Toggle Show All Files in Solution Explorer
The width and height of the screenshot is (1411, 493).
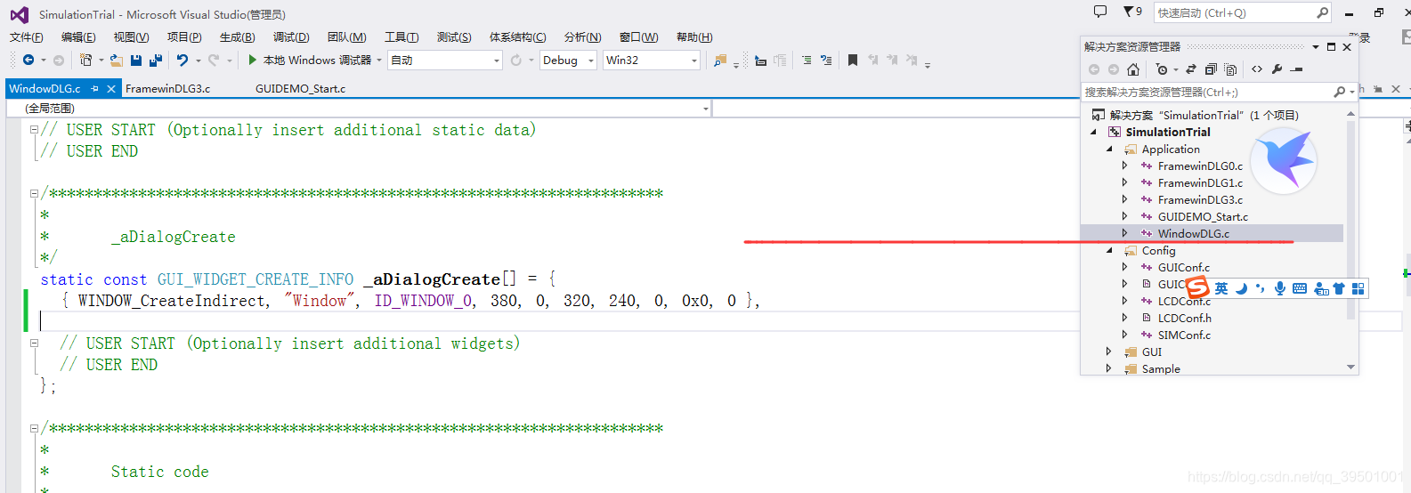(1230, 69)
